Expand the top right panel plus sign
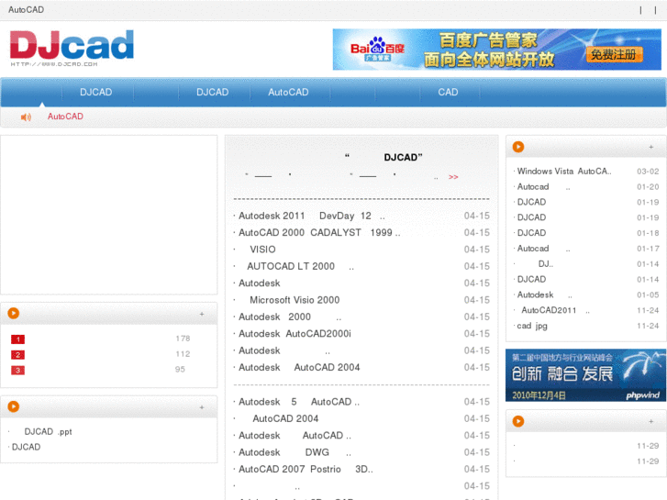Viewport: 667px width, 500px height. [651, 147]
